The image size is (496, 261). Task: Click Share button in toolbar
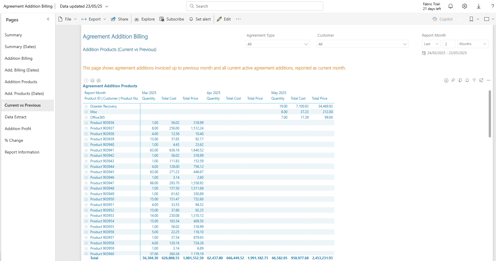120,19
